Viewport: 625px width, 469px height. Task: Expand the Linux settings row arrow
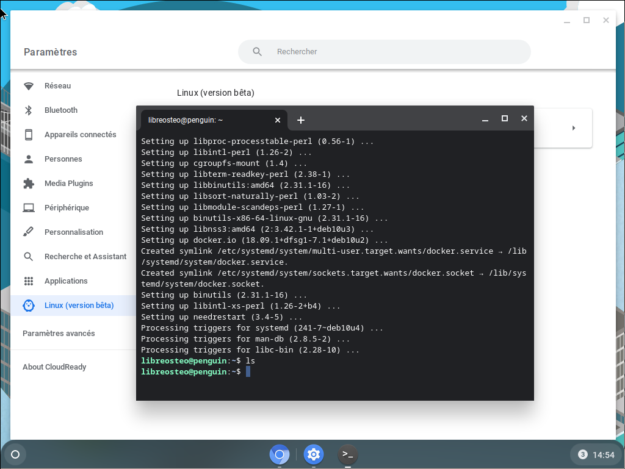click(x=574, y=128)
